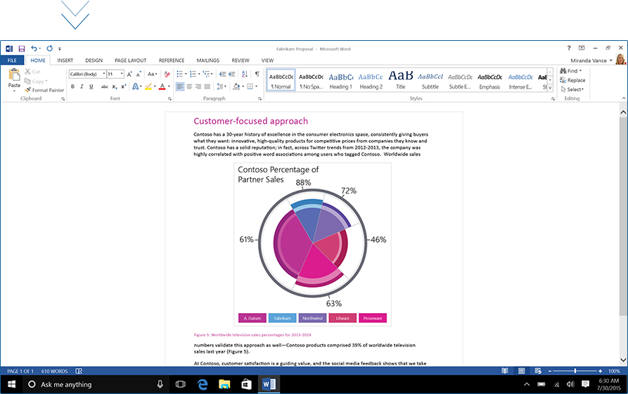Shrink font size with smaller A icon
The image size is (628, 394).
tap(139, 74)
